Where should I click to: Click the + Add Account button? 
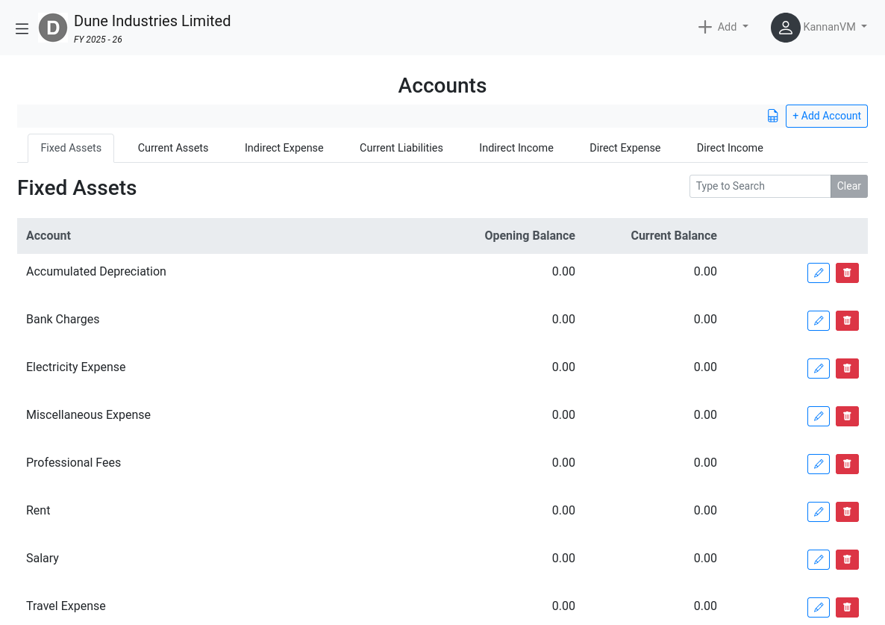tap(826, 116)
